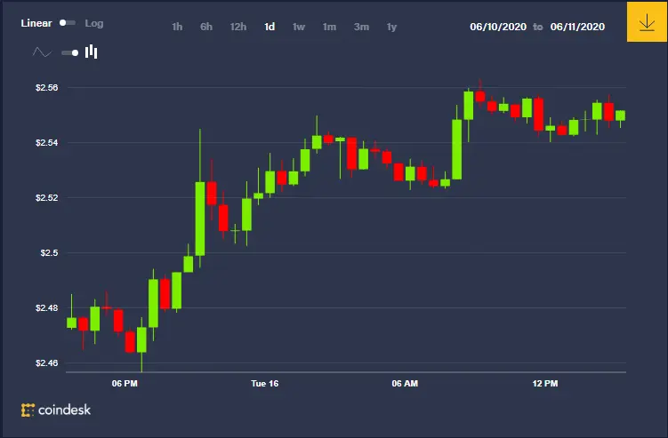Click the 12 PM time axis label
Image resolution: width=668 pixels, height=438 pixels.
(545, 384)
